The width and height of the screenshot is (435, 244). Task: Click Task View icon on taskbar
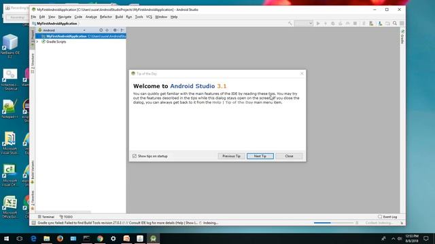(20, 239)
